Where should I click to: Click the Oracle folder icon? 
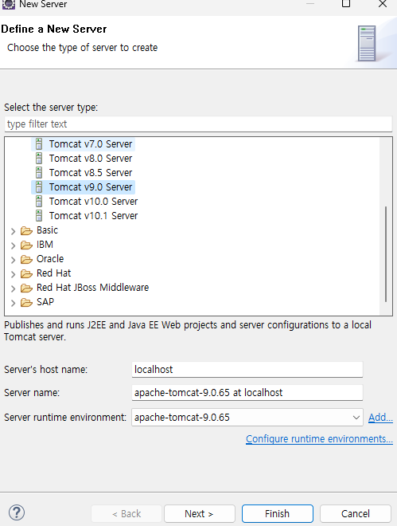[x=26, y=259]
